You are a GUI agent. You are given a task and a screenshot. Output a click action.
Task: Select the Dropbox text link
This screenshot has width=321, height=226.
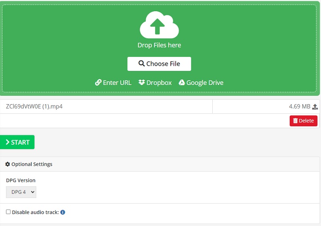159,83
